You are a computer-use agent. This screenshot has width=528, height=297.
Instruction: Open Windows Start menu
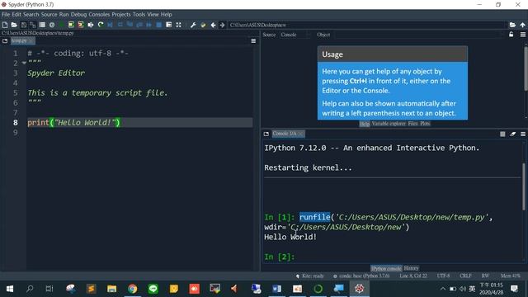[10, 289]
